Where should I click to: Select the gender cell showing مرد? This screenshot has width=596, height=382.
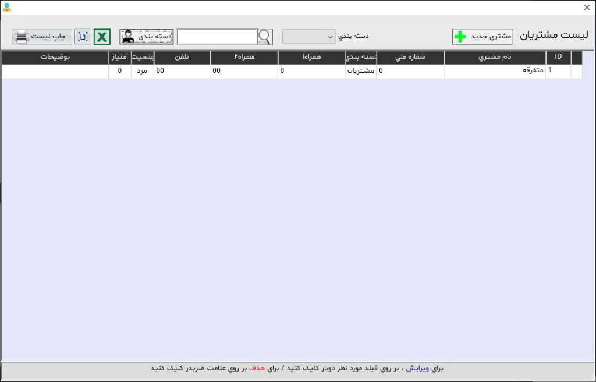click(x=143, y=70)
